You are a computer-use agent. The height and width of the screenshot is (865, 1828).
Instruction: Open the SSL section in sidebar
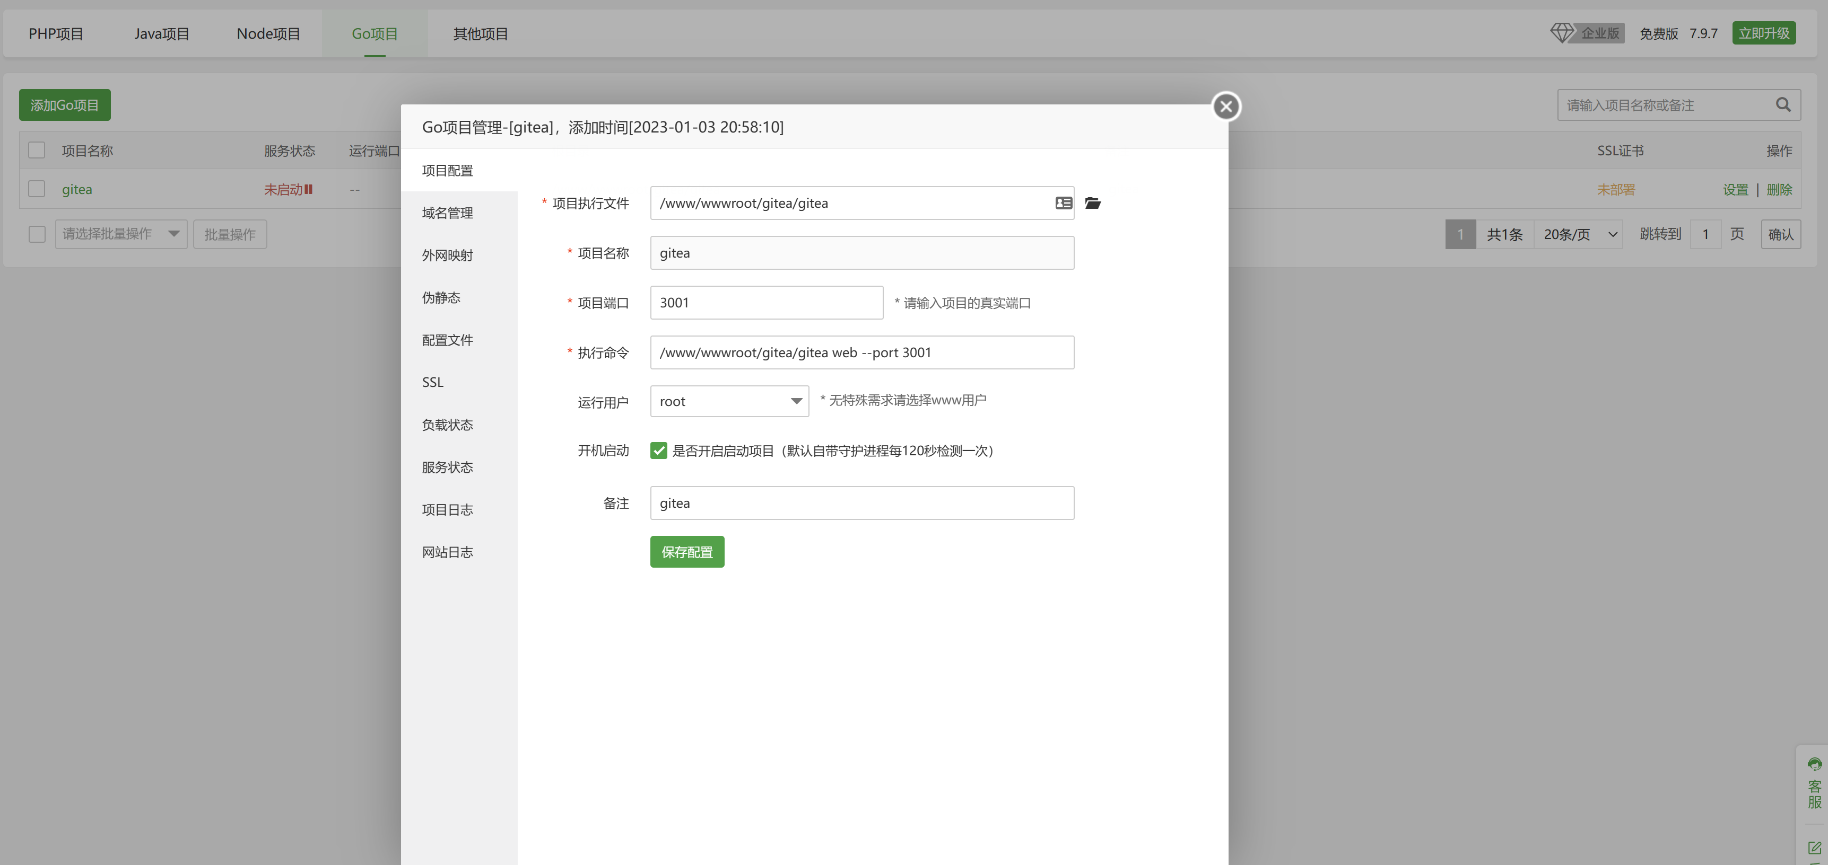[433, 383]
